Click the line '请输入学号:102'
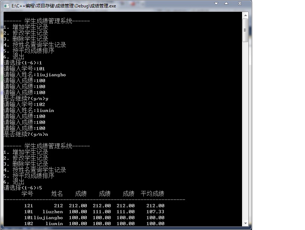Viewport: 305px width, 230px height. [24, 105]
